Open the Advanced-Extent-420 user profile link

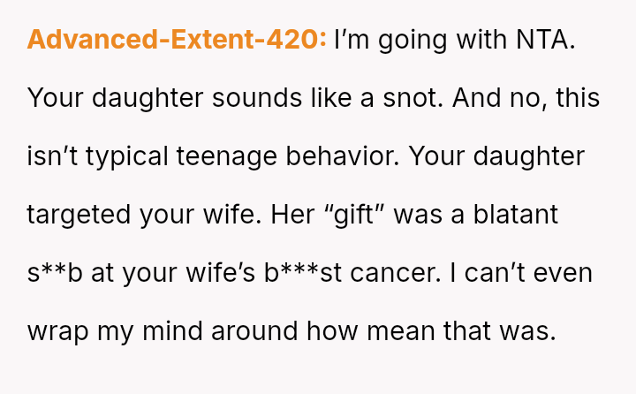(177, 40)
